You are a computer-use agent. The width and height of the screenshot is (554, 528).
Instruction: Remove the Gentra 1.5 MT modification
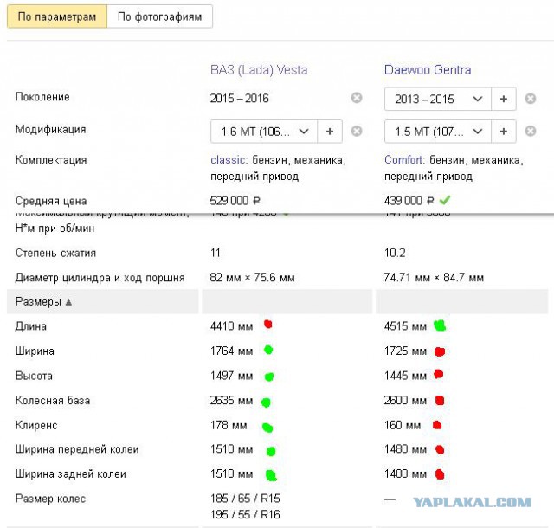(x=531, y=131)
